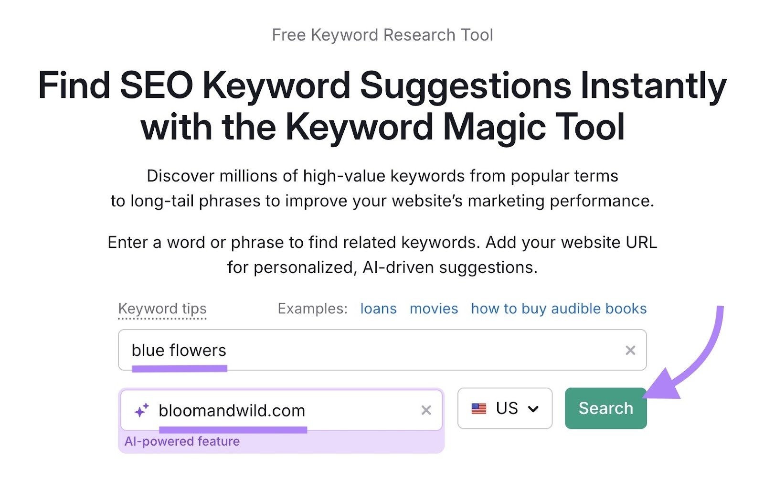Click the purple underline beneath "blue flowers"
764x480 pixels.
pyautogui.click(x=180, y=367)
